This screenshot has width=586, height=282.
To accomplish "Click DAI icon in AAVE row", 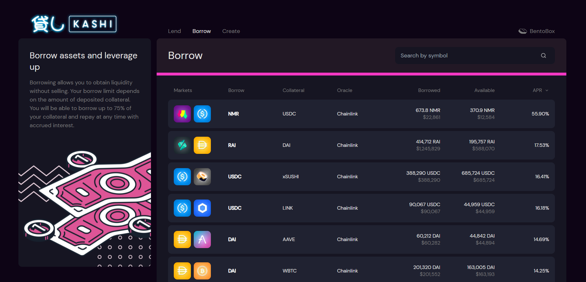I will click(182, 239).
